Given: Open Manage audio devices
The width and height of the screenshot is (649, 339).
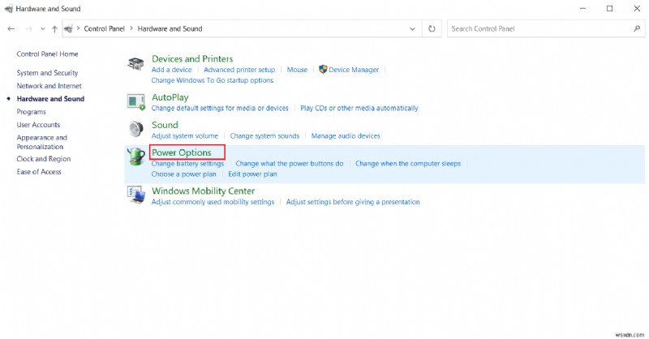Looking at the screenshot, I should [346, 135].
